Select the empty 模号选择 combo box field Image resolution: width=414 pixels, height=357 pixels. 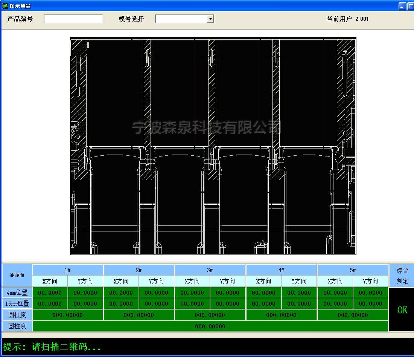pyautogui.click(x=181, y=19)
